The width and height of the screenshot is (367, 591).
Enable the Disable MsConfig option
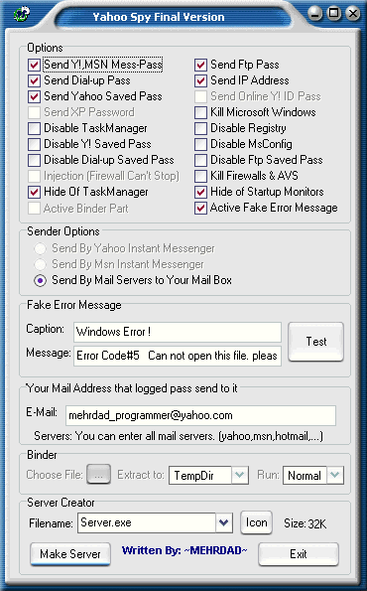coord(200,144)
